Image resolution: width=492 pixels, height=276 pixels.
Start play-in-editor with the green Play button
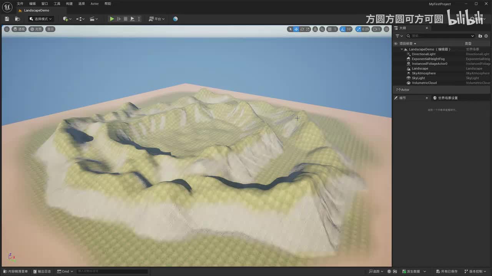(111, 19)
